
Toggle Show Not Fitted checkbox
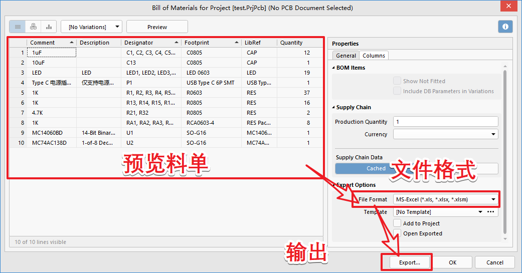(x=397, y=81)
